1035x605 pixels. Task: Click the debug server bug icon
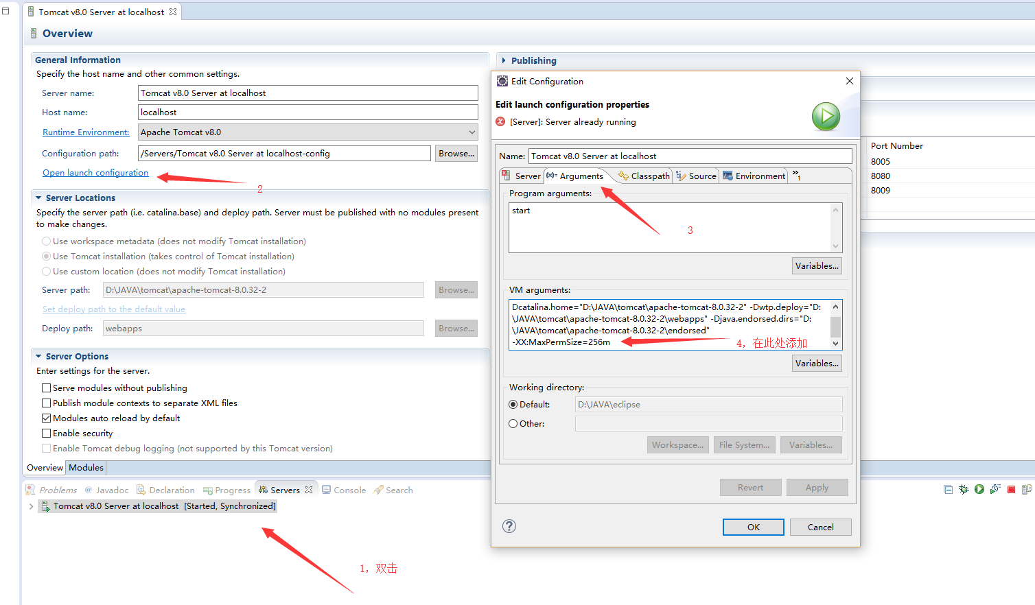[964, 489]
